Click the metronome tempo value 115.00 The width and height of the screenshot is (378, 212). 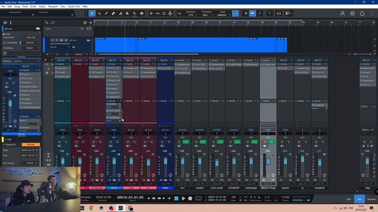pos(285,197)
